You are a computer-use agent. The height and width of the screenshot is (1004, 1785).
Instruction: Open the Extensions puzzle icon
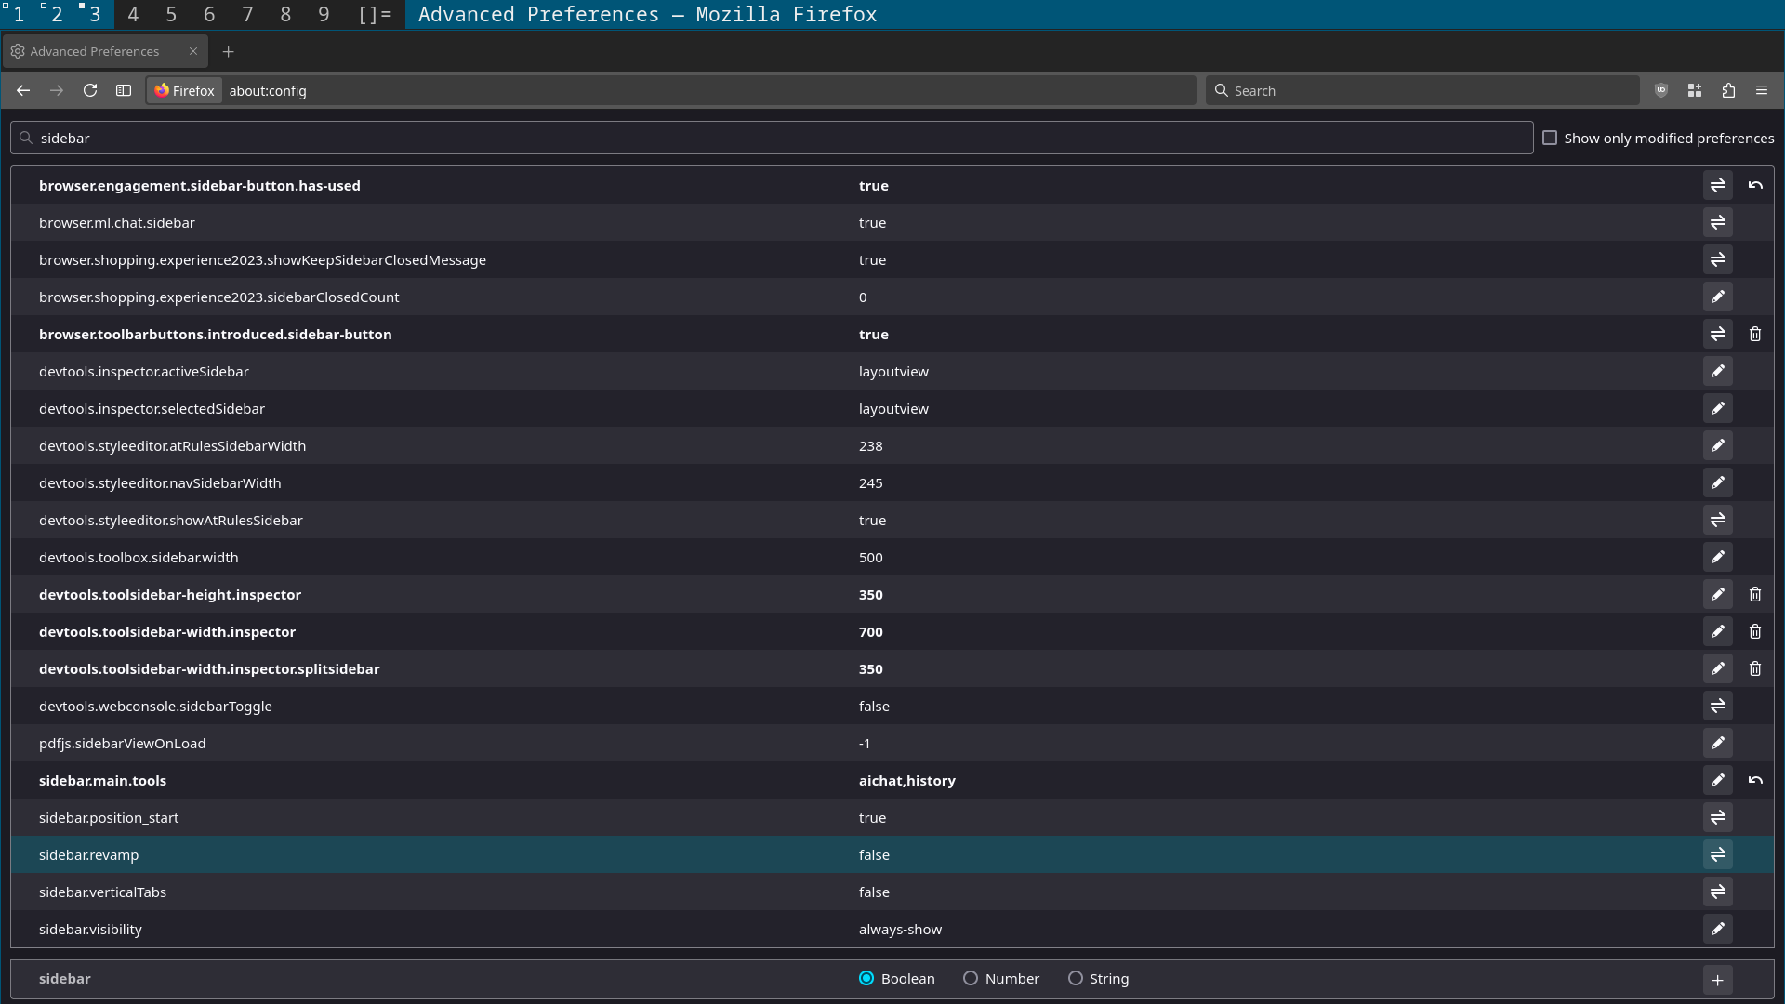(x=1728, y=90)
